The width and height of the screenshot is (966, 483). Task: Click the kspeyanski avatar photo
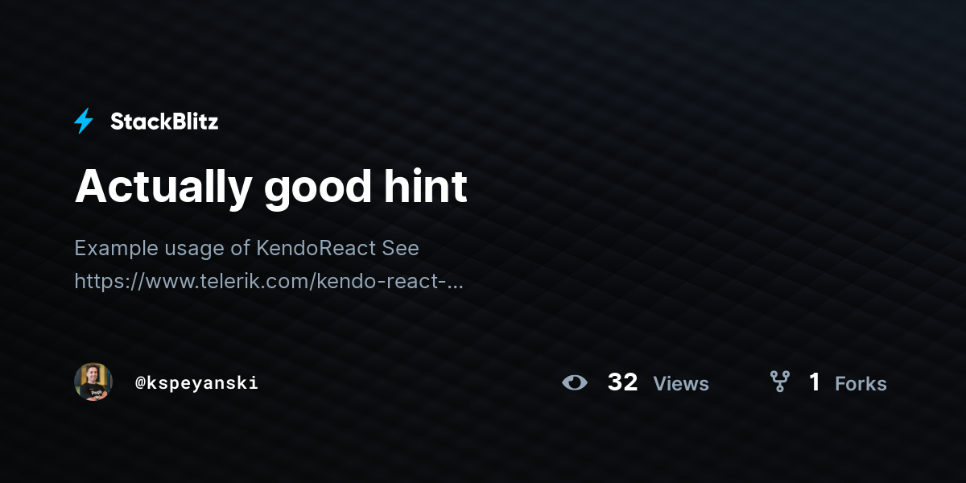[93, 382]
